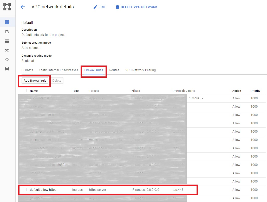The width and height of the screenshot is (267, 202).
Task: Open VPC networks sidebar icon
Action: 7,22
